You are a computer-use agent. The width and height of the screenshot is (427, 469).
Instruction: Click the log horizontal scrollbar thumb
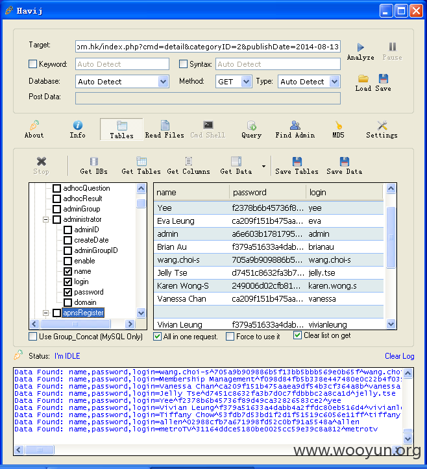(40, 450)
